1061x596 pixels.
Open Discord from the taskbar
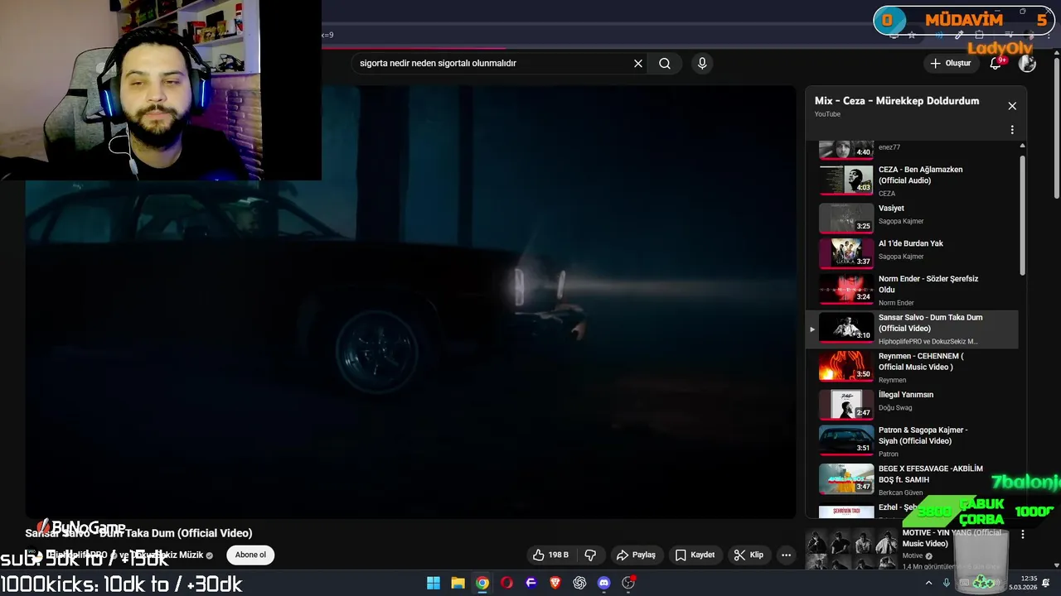tap(604, 583)
